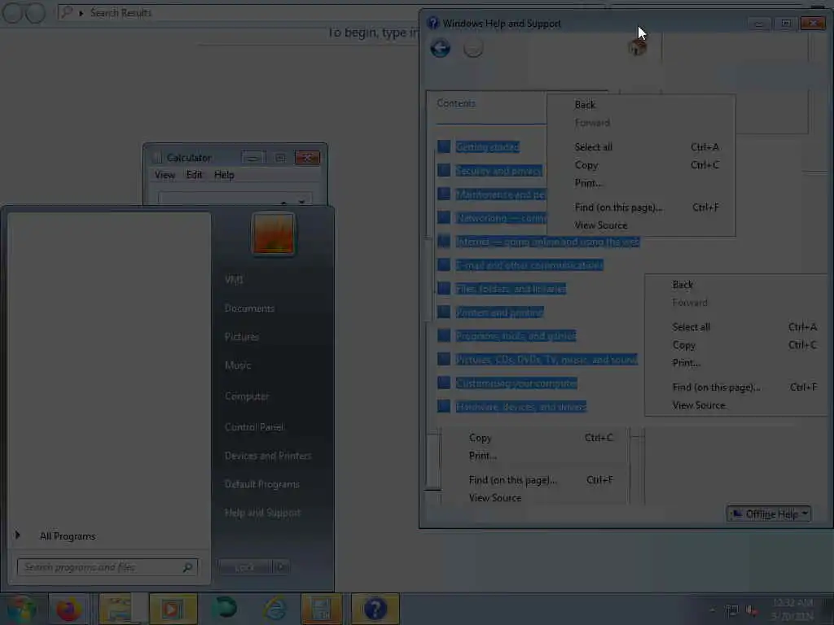The image size is (834, 625).
Task: Click the volume icon in the system tray
Action: [x=752, y=610]
